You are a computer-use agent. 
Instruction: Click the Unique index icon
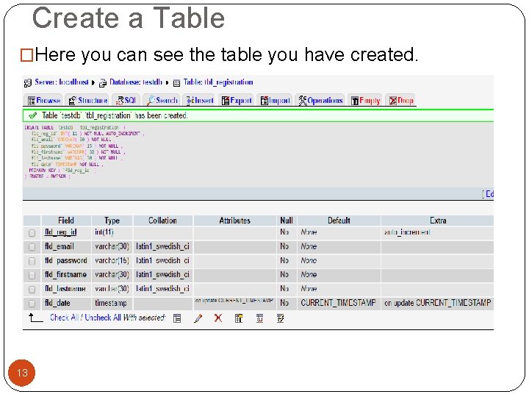[x=259, y=318]
